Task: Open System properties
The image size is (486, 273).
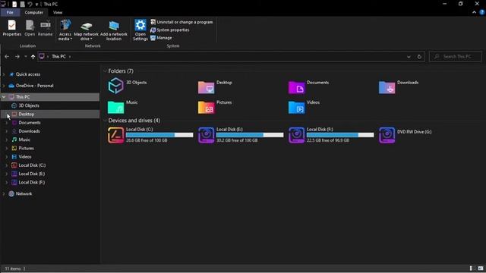Action: pos(170,30)
